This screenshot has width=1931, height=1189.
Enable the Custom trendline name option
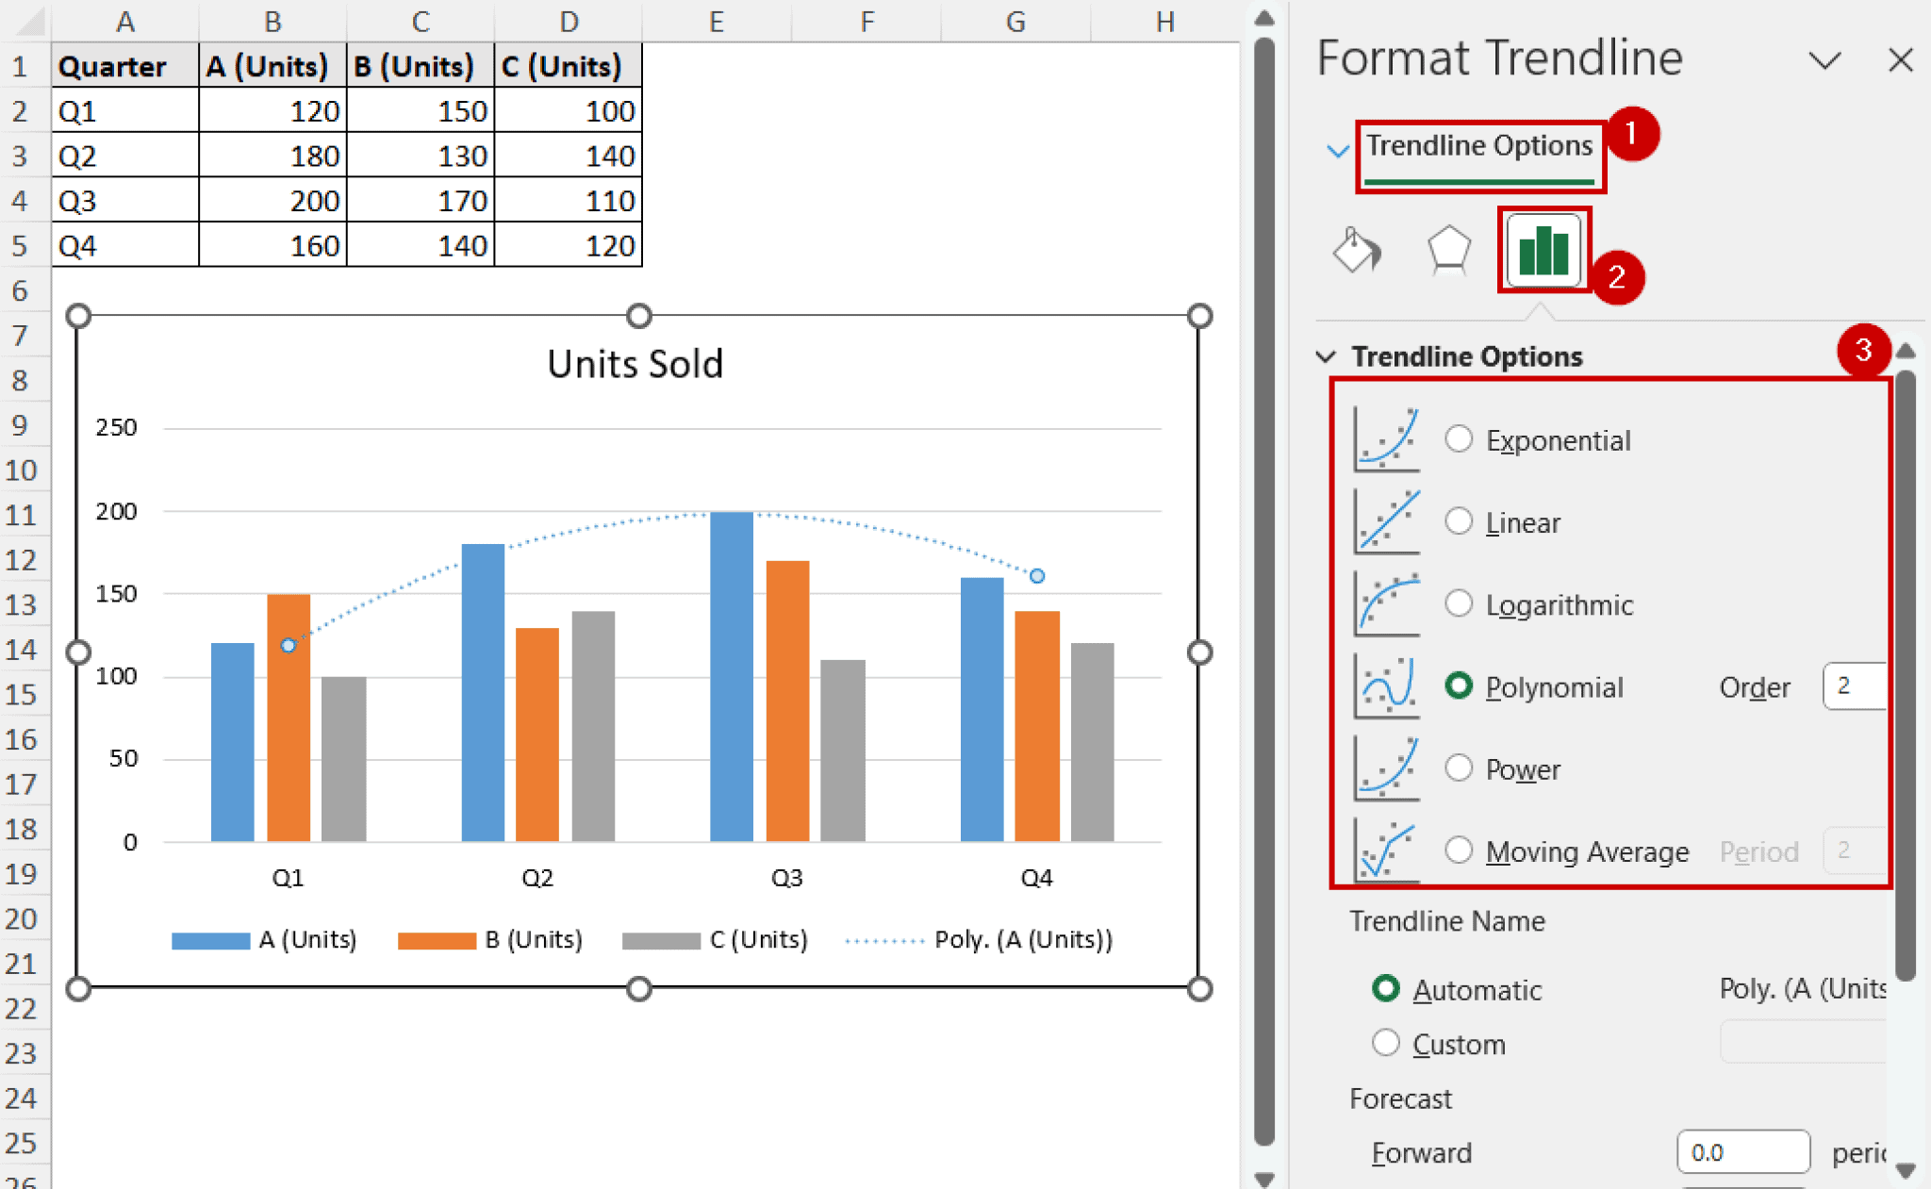click(x=1386, y=1043)
